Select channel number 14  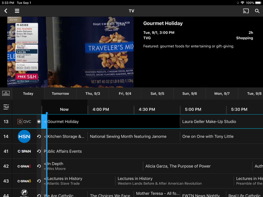[6, 136]
